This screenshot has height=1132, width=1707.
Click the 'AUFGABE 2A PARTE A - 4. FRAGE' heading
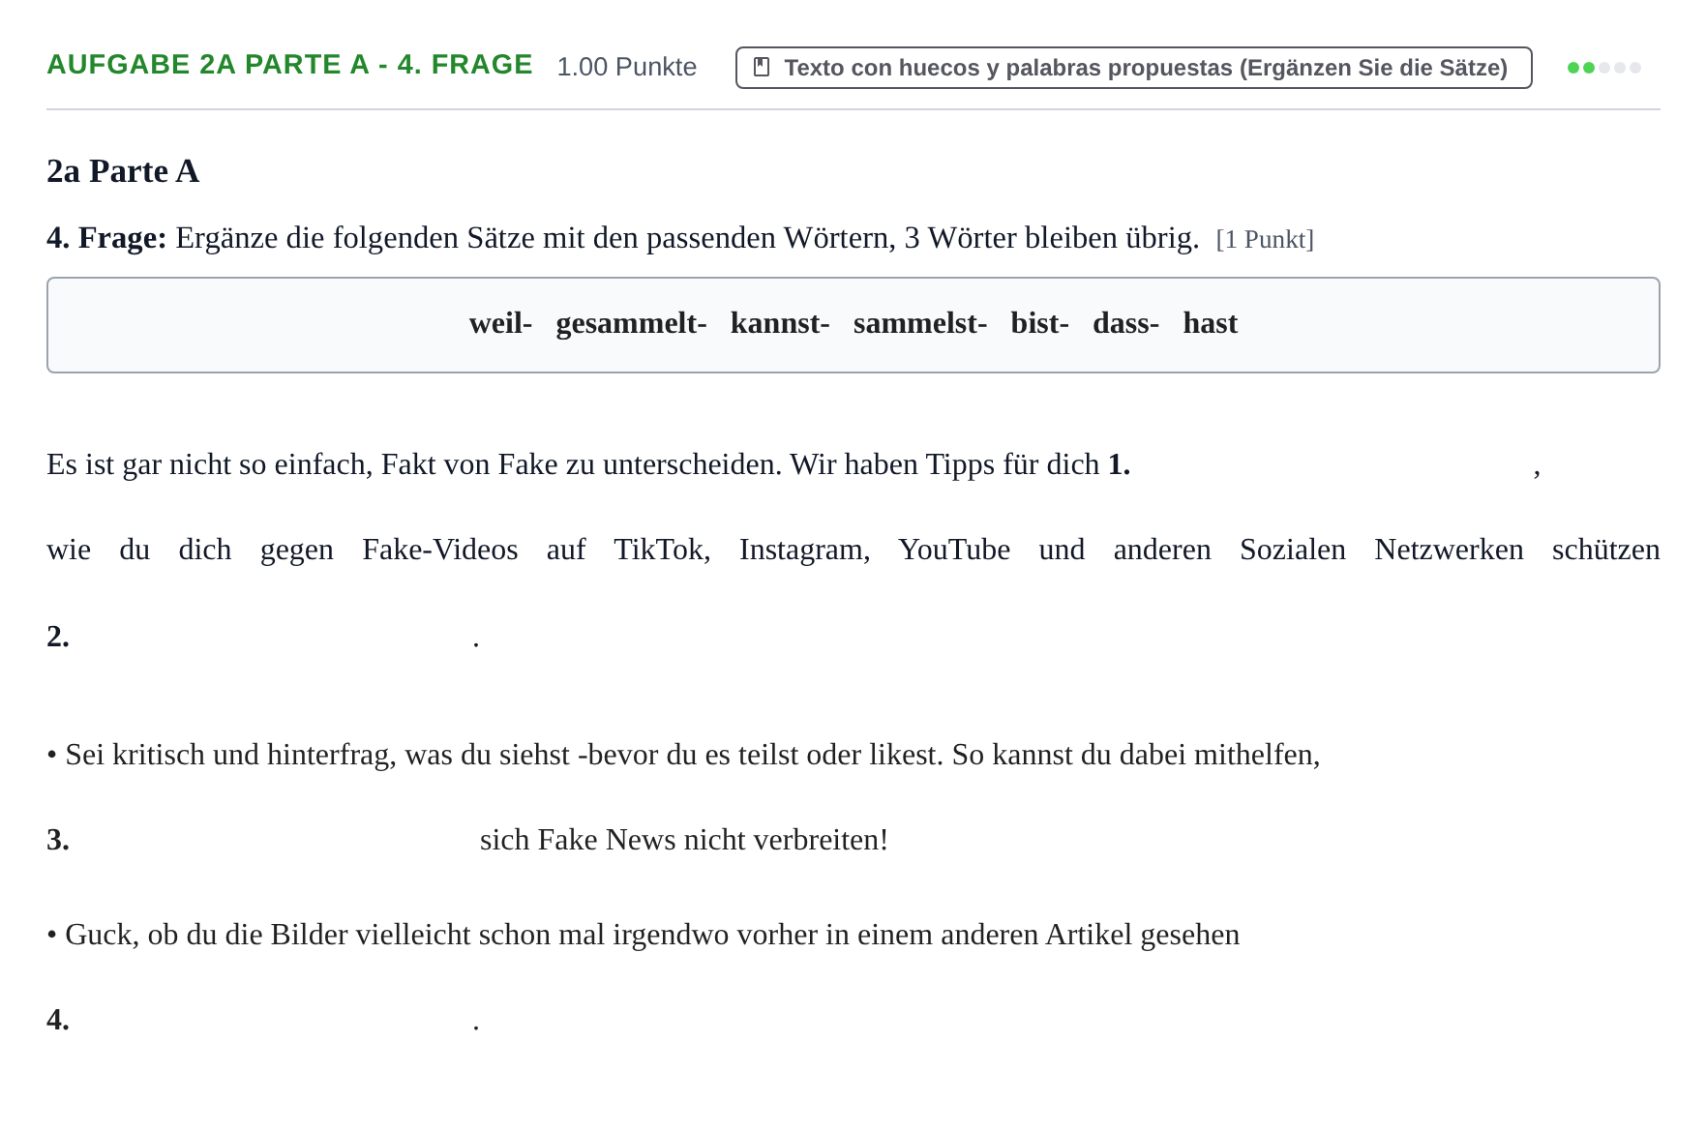click(x=289, y=65)
